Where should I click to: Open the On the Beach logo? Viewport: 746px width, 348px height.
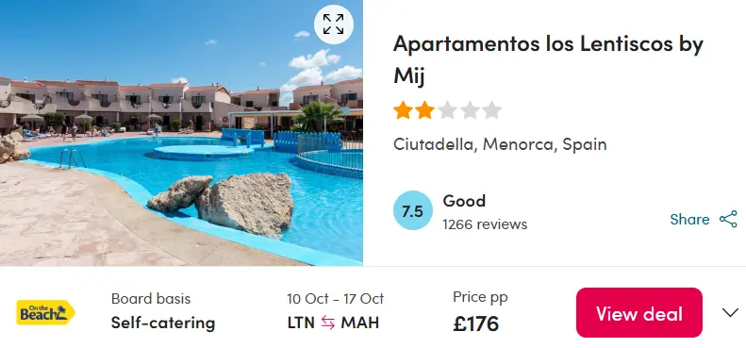[45, 312]
